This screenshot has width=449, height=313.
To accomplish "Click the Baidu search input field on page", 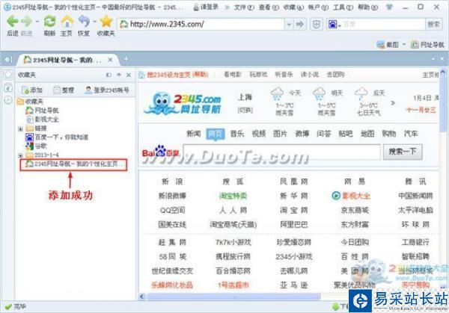I will click(x=282, y=152).
